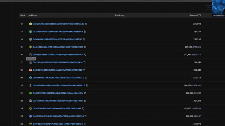
Task: Select the 244,021 balance in row 20
Action: (192, 85)
